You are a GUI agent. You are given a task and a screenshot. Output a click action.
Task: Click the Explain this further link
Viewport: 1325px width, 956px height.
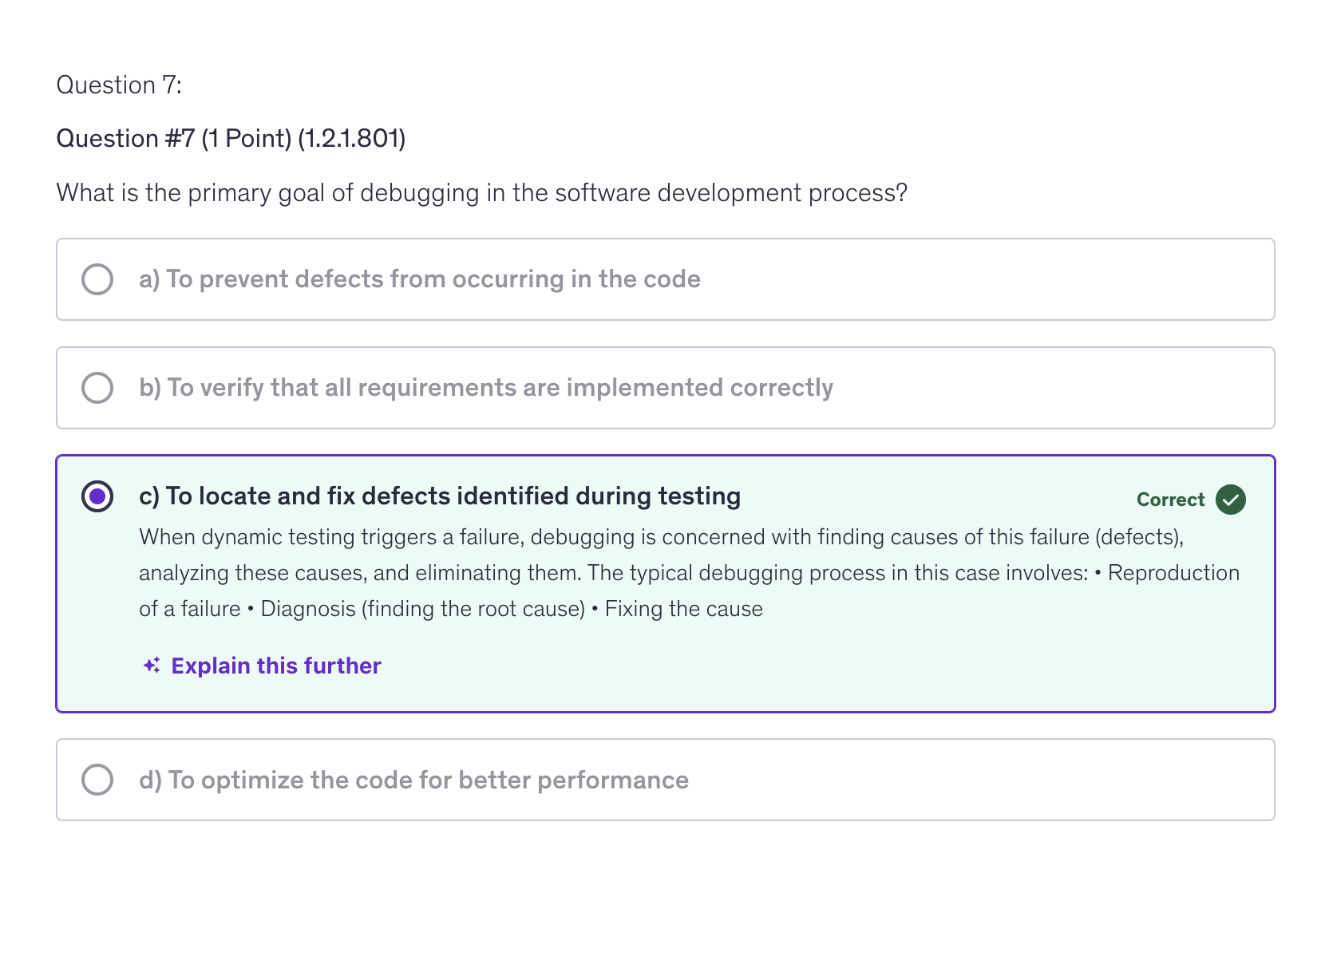click(275, 665)
